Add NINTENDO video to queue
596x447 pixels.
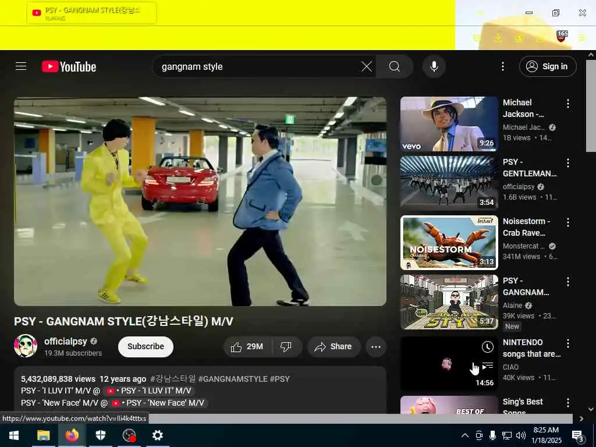pos(488,366)
